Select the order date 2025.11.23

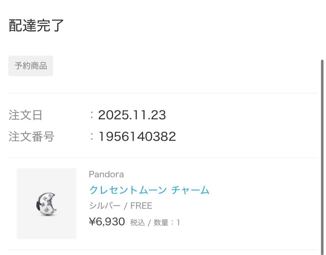click(132, 115)
